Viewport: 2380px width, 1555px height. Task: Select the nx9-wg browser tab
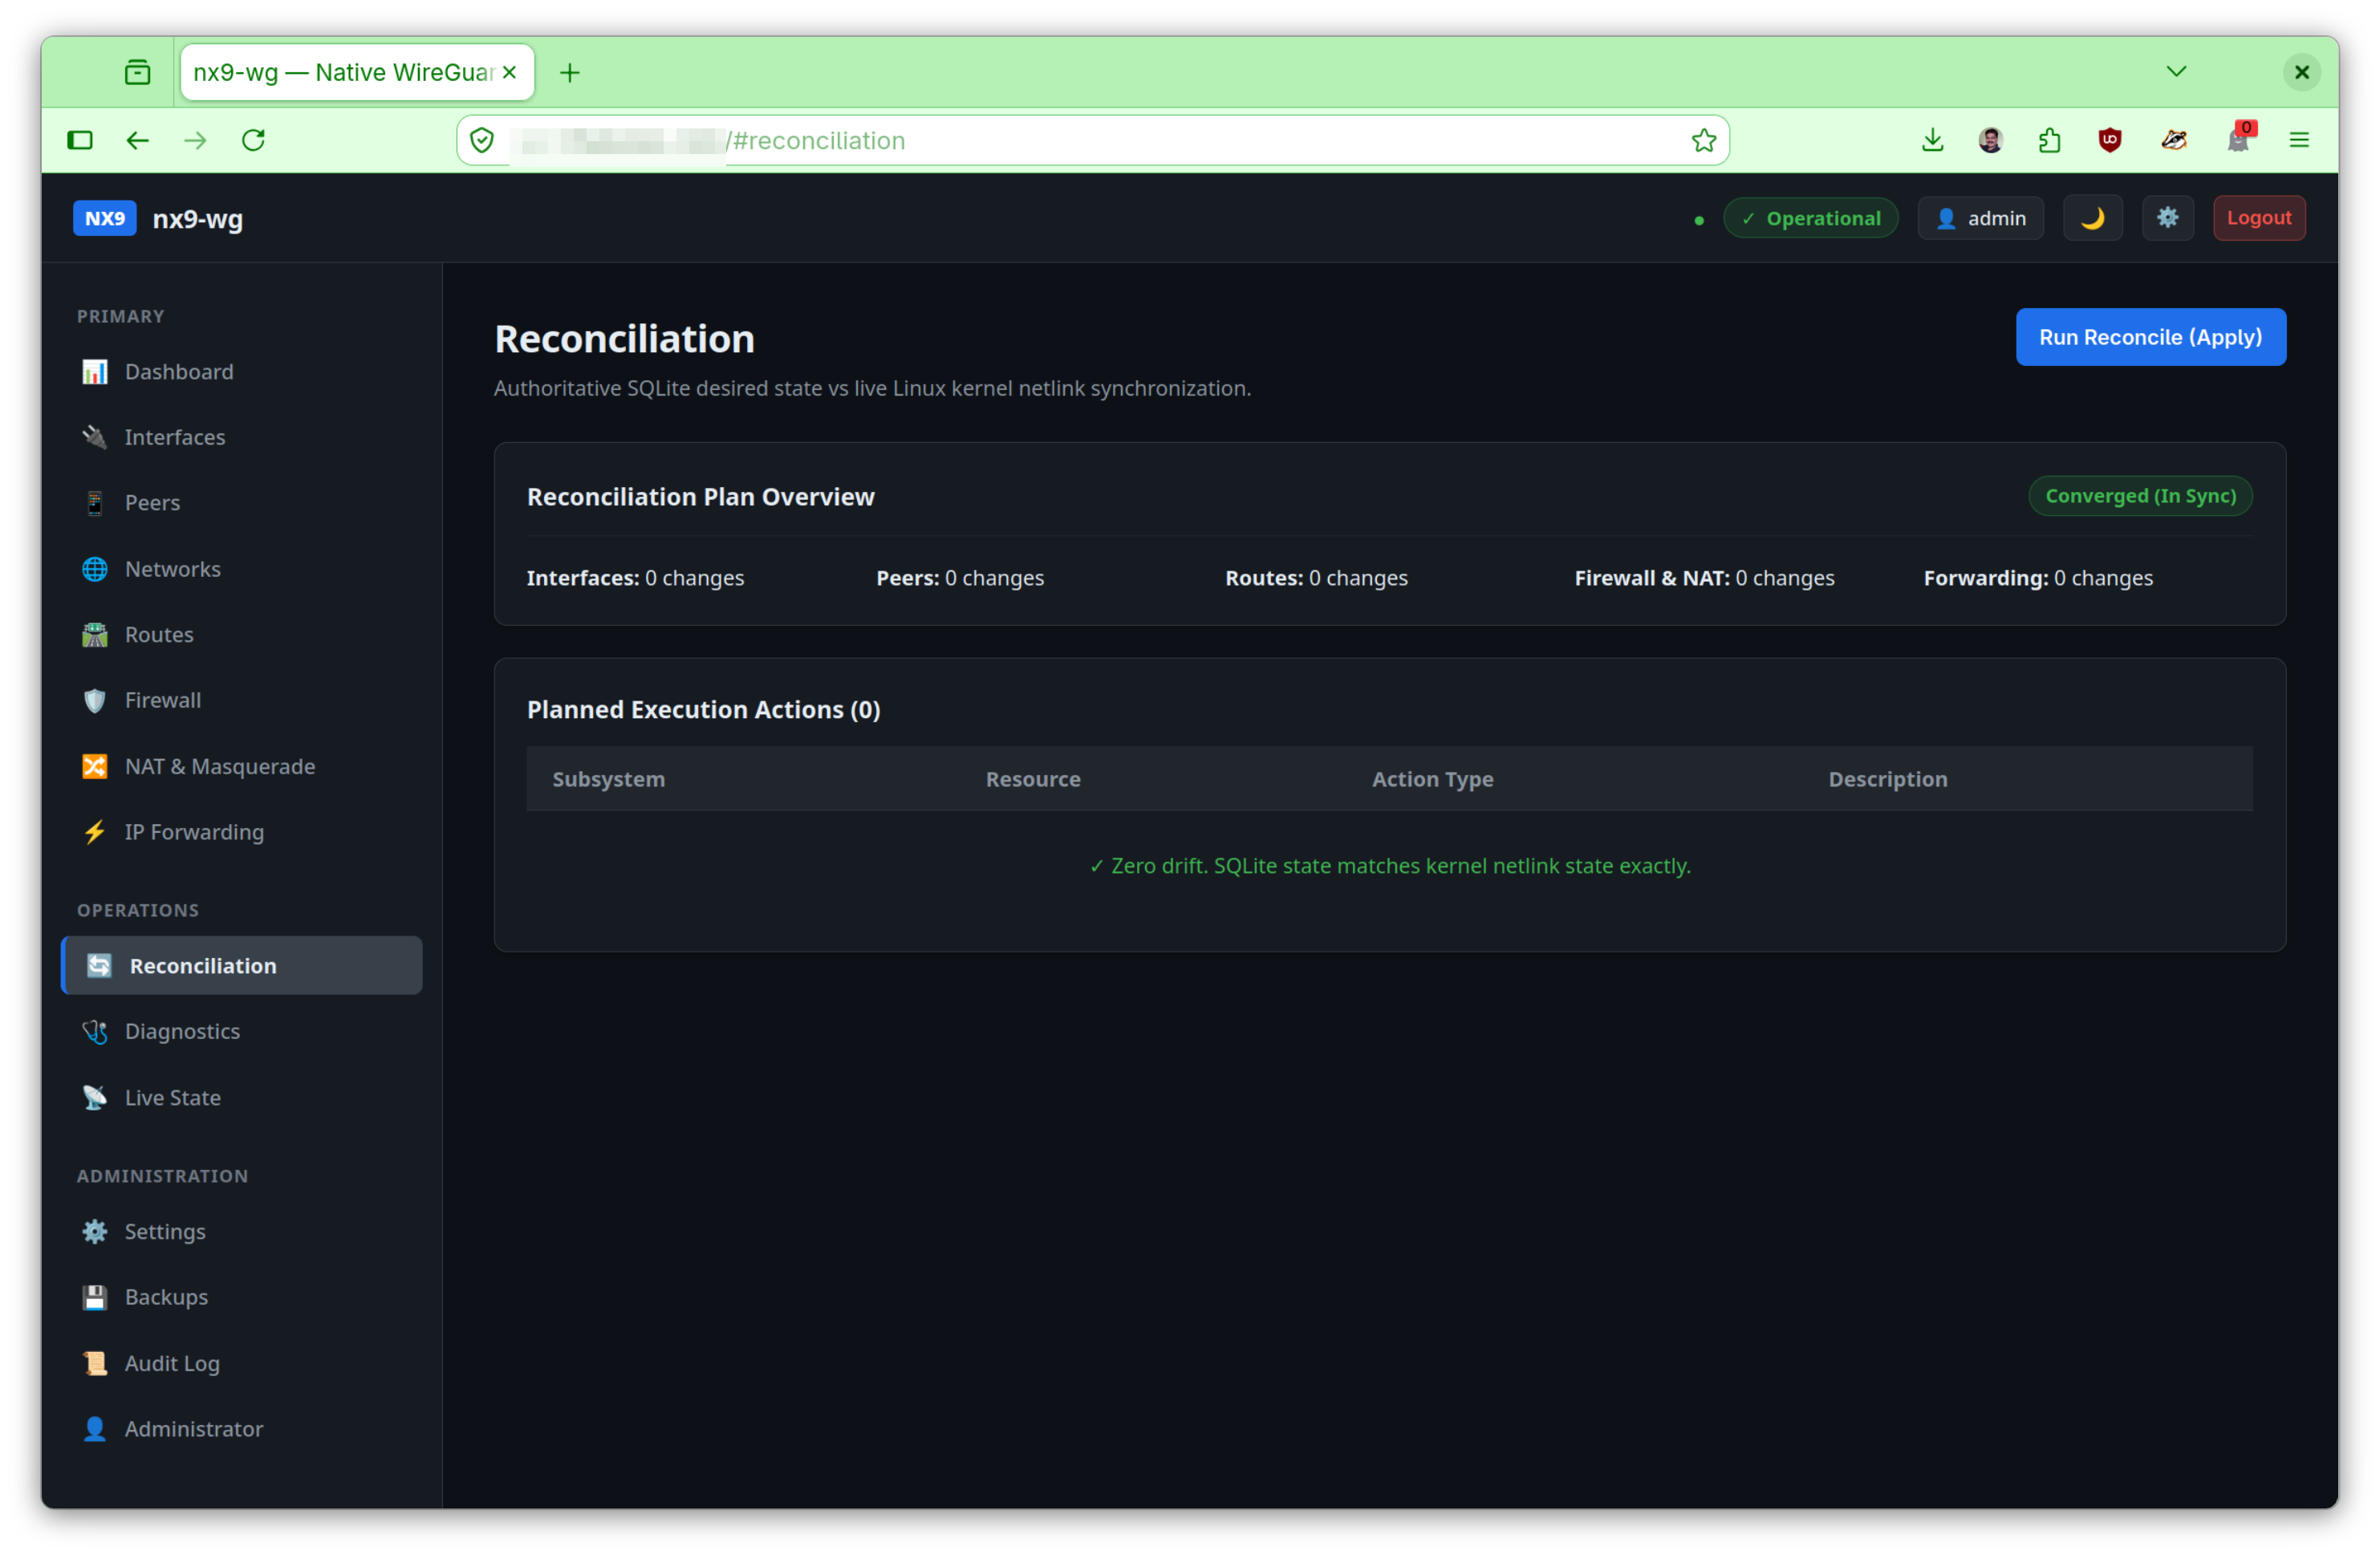point(357,72)
